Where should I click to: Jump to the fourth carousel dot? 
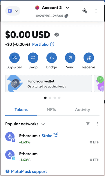coord(59,98)
